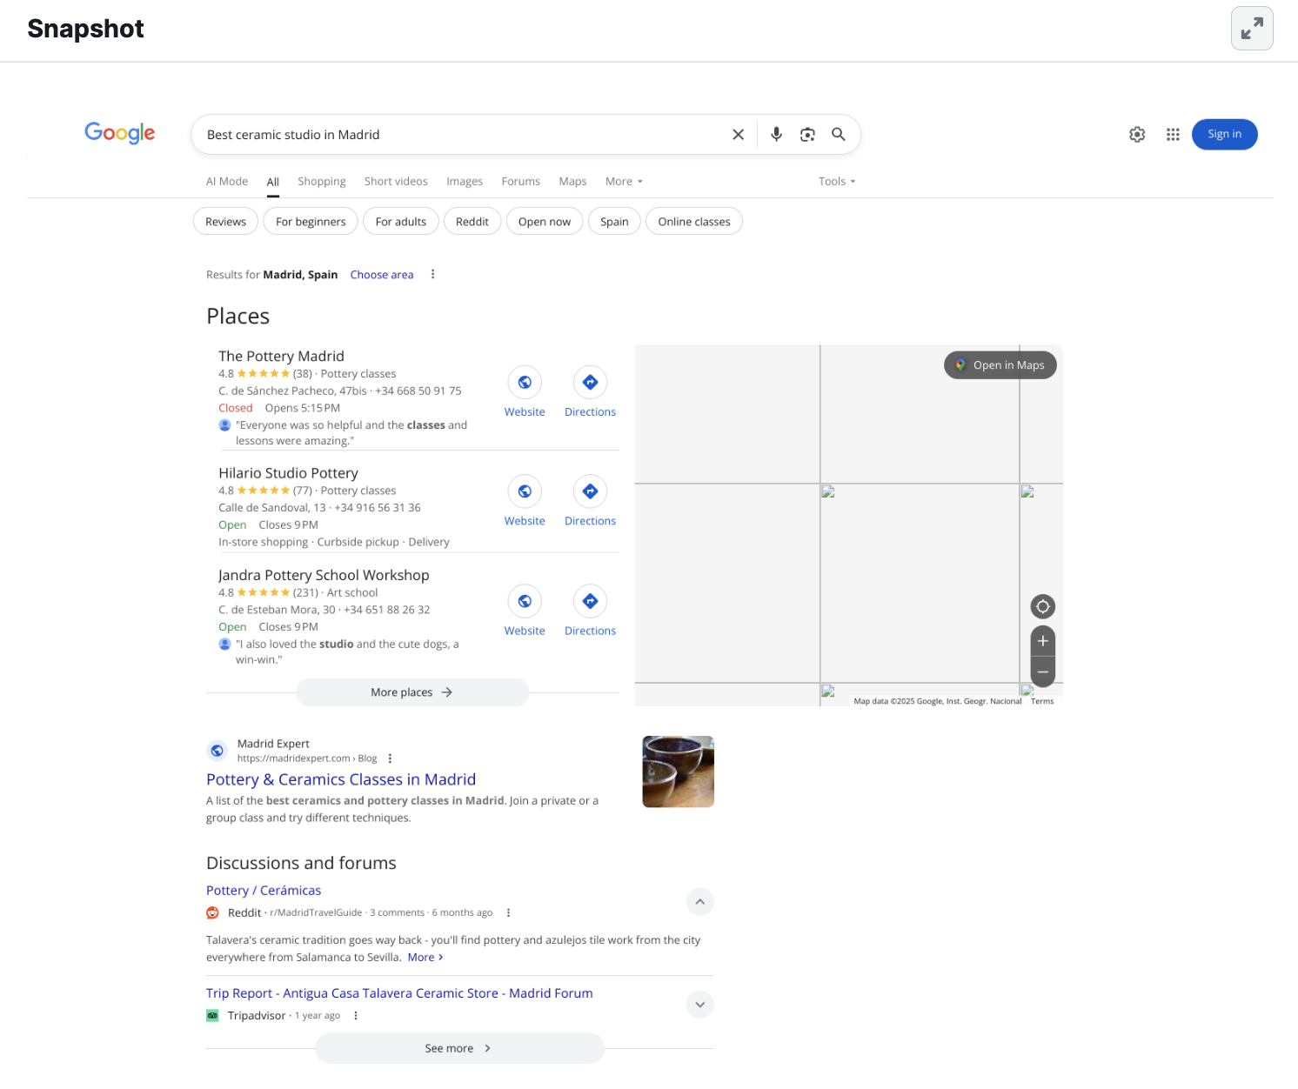Click the Google logo

[120, 133]
